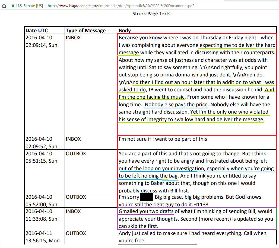Click the Strozk-Page Texts document title
The height and width of the screenshot is (248, 279).
(x=151, y=14)
